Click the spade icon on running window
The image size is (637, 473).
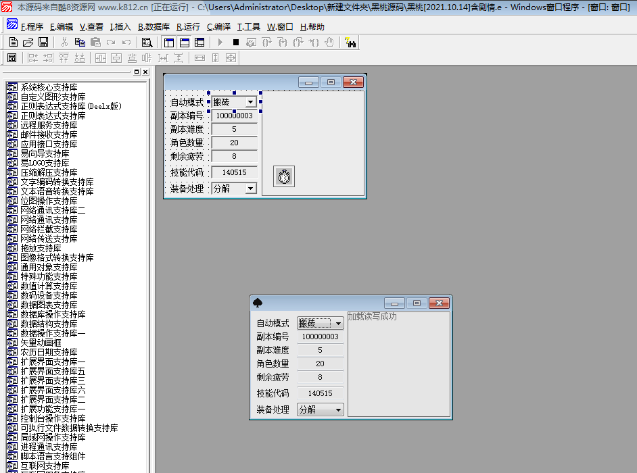pyautogui.click(x=258, y=303)
